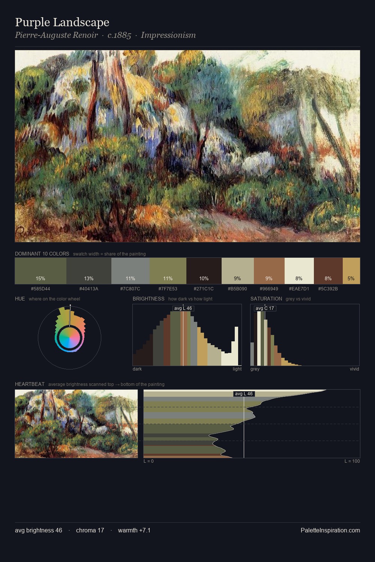Click the 'avg L 46' brightness label
Image resolution: width=375 pixels, height=562 pixels.
(x=183, y=308)
